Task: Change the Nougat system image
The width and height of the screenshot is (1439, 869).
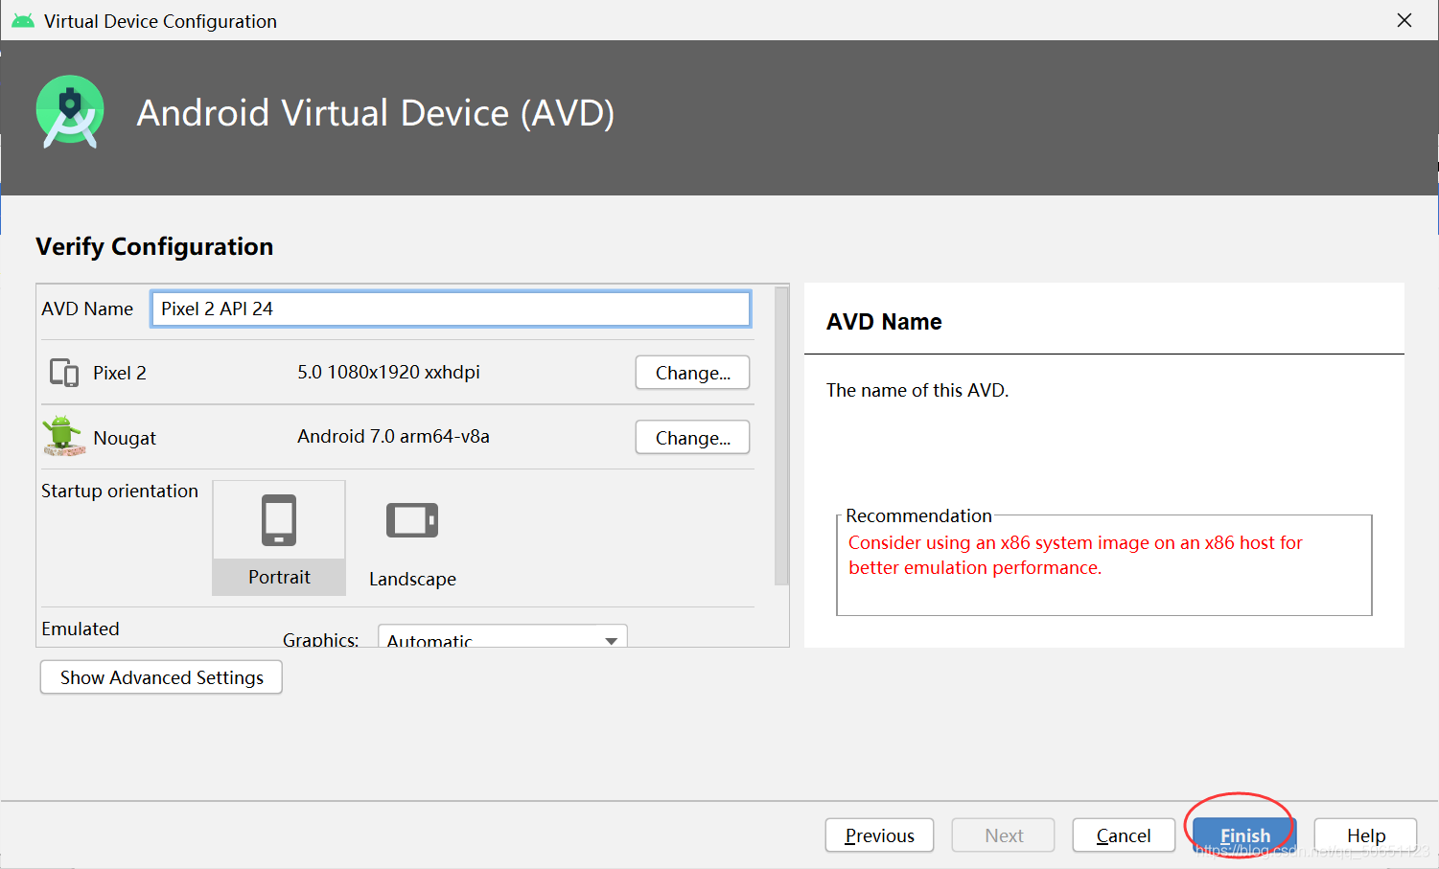Action: coord(692,438)
